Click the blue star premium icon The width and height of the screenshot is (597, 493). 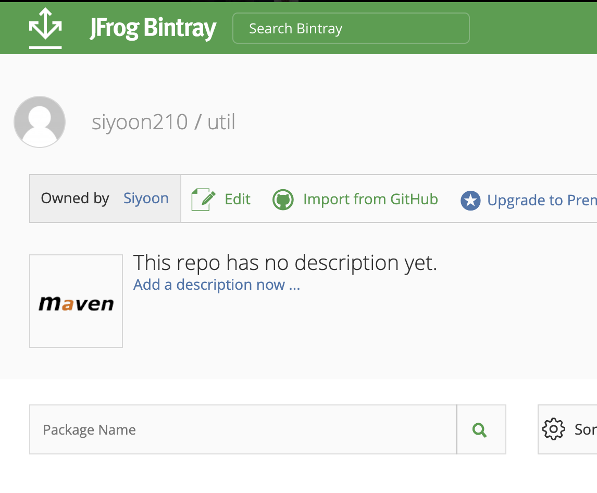[x=470, y=201]
